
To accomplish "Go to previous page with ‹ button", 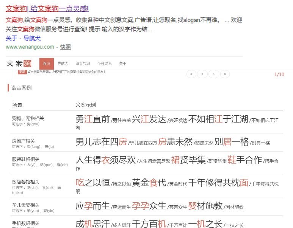I will (202, 74).
